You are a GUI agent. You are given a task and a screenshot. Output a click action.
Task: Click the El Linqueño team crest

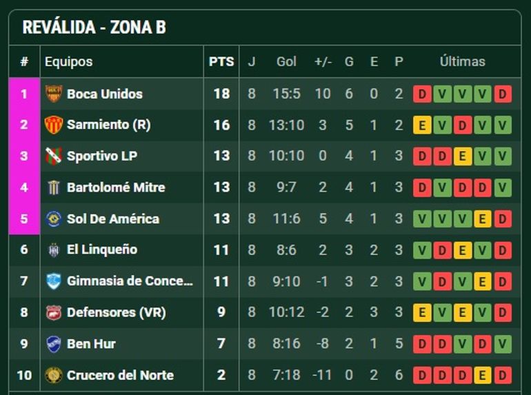pos(53,250)
